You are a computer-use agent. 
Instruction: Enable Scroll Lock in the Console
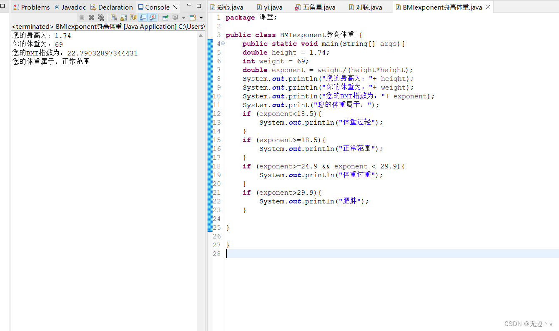coord(124,17)
